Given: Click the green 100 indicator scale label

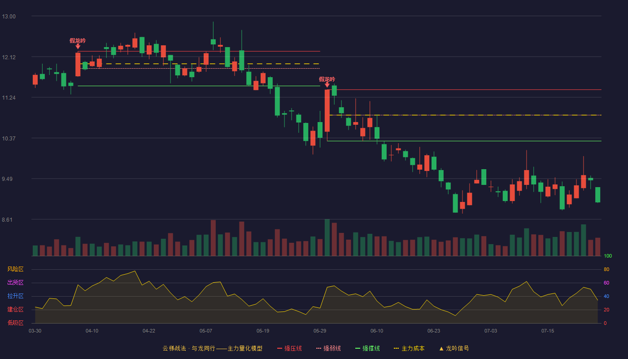Looking at the screenshot, I should [x=608, y=256].
